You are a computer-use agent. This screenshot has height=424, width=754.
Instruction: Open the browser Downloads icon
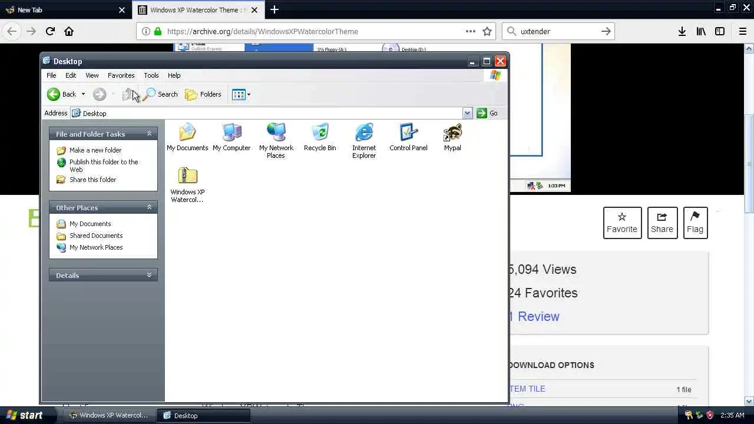click(x=682, y=31)
